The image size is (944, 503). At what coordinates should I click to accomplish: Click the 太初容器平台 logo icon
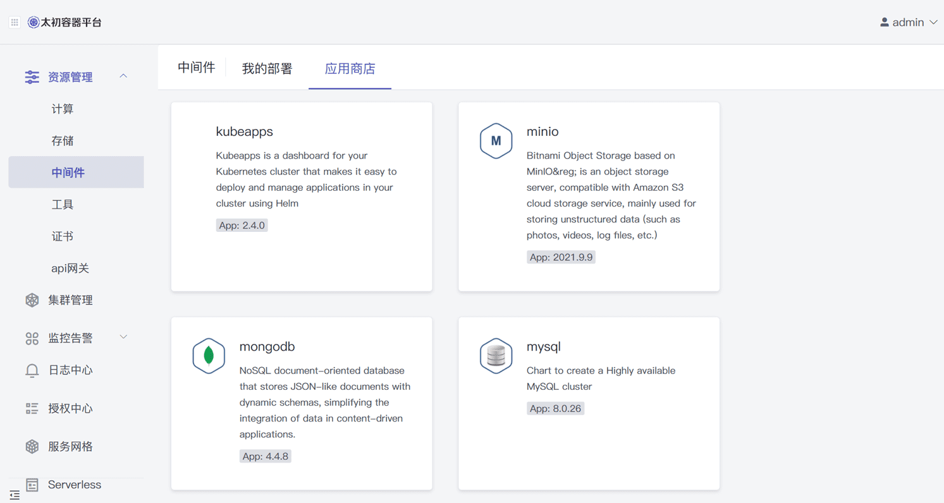(34, 22)
